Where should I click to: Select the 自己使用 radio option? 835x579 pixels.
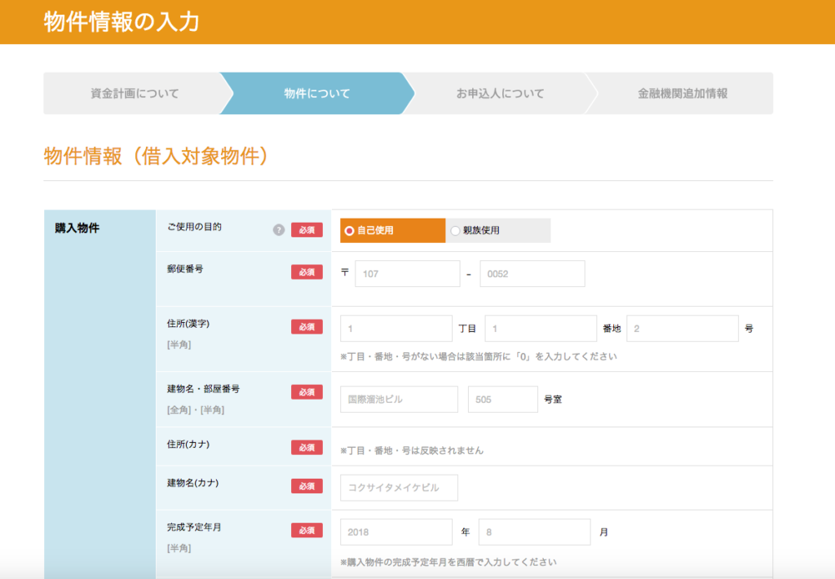coord(351,230)
